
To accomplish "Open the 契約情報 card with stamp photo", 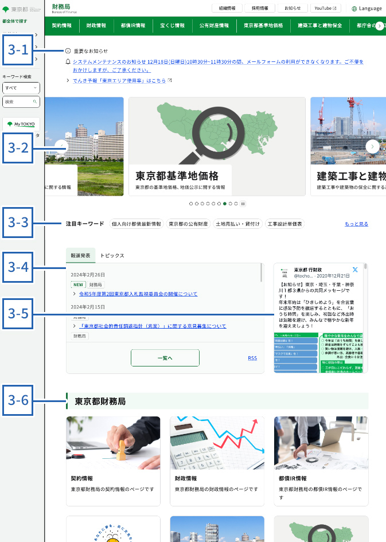I will pos(113,461).
